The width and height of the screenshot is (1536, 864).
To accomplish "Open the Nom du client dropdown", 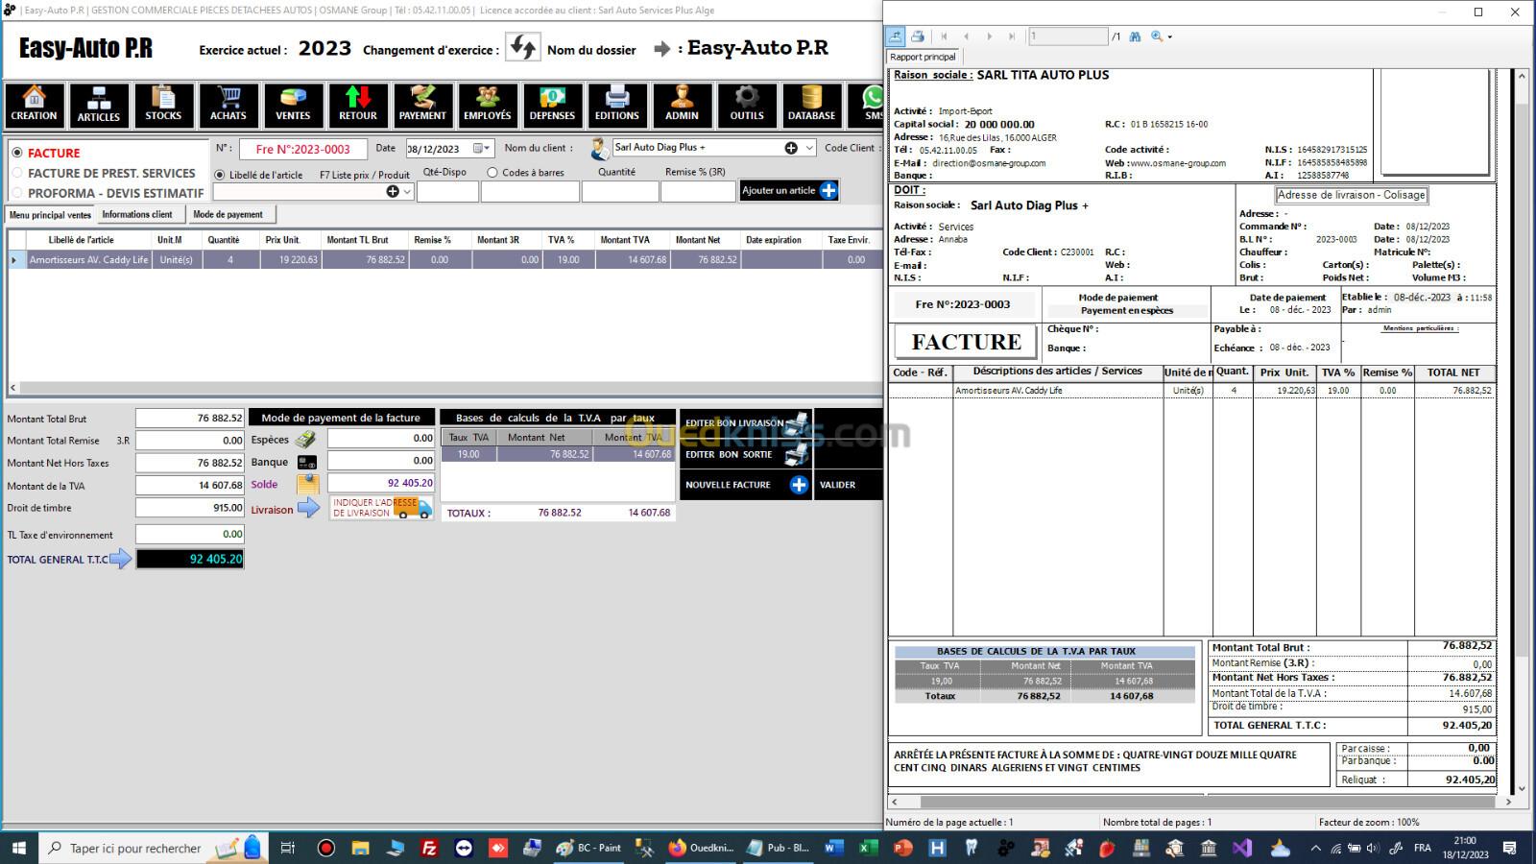I will pos(809,148).
